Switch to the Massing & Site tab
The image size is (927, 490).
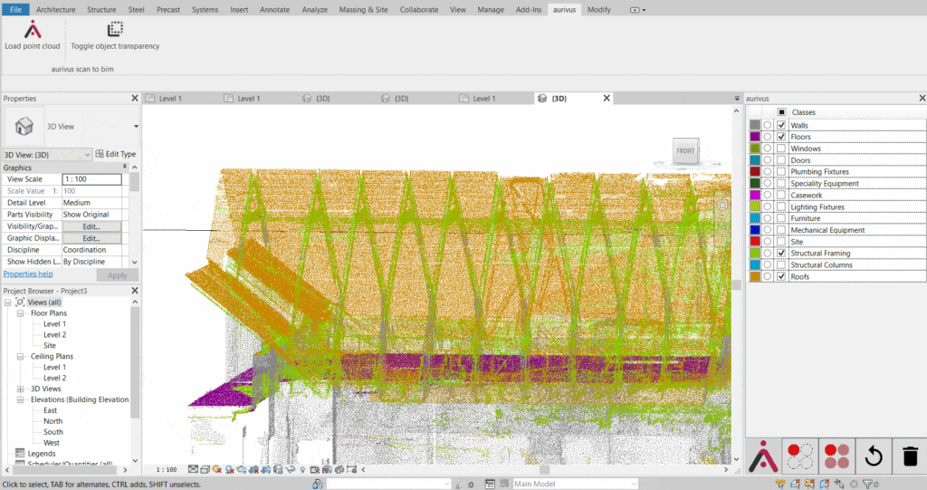tap(364, 9)
